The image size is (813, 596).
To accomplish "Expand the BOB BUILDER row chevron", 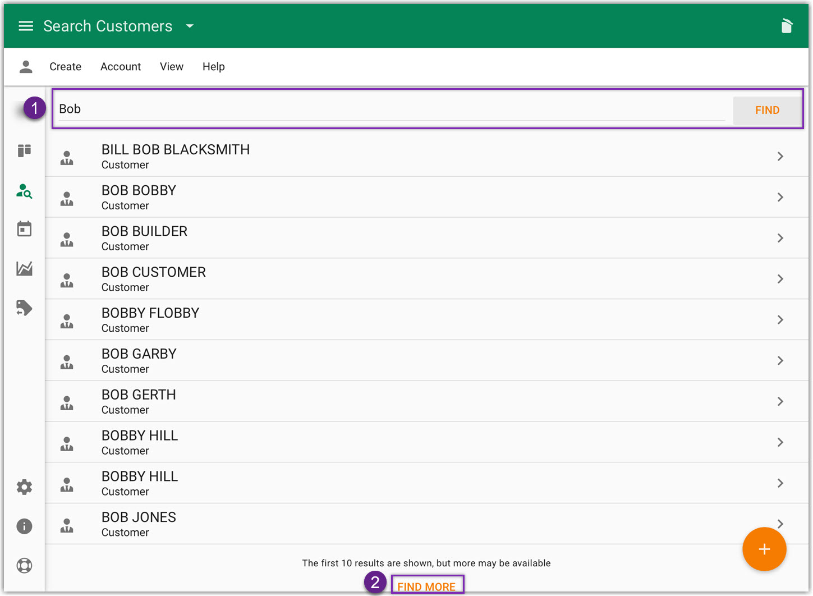I will [x=780, y=238].
